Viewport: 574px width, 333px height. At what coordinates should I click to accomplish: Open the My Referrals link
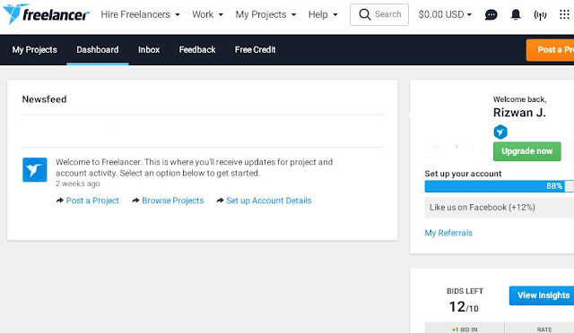pyautogui.click(x=448, y=233)
